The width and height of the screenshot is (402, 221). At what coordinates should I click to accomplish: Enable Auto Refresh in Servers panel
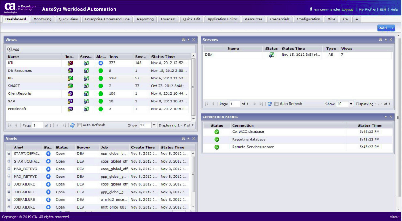point(277,104)
